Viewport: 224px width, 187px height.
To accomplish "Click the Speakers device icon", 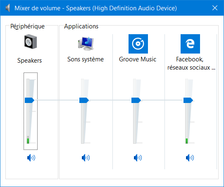I will pos(31,42).
